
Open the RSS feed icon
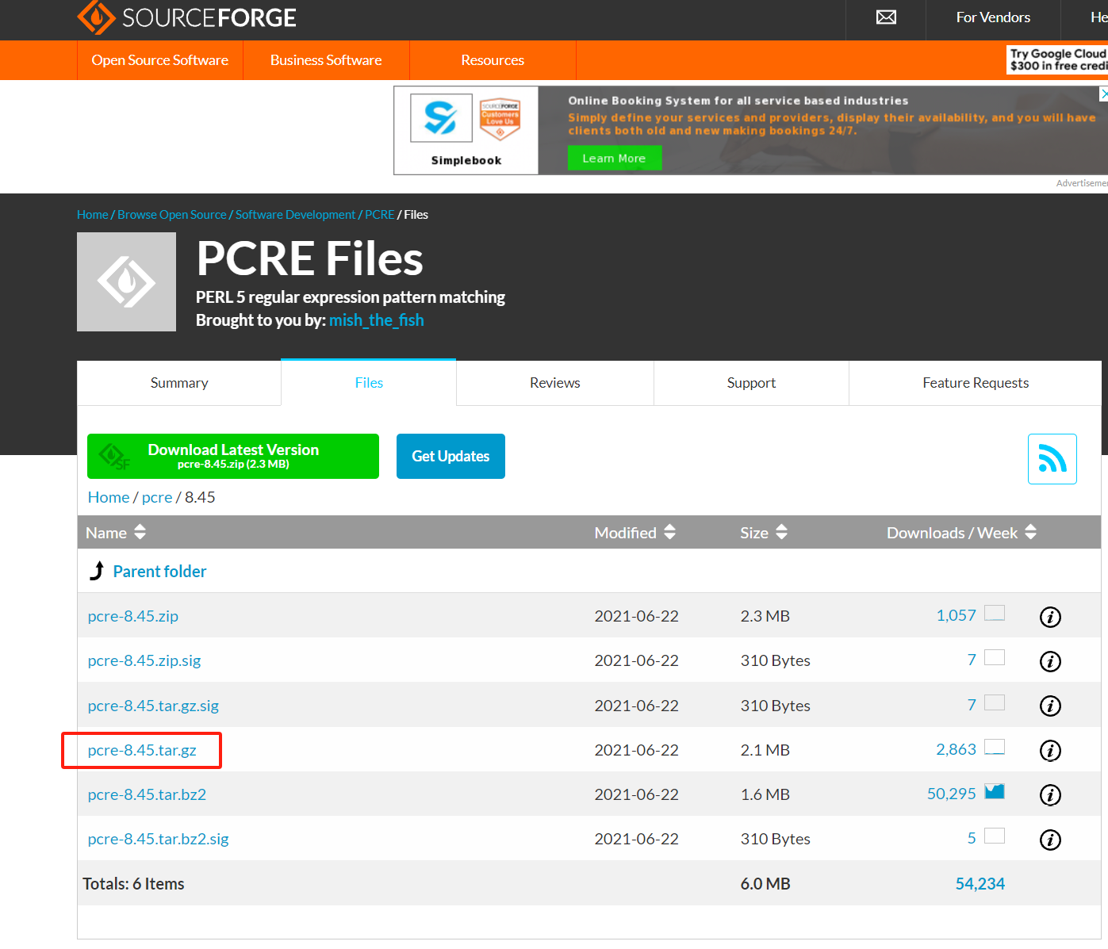1052,459
